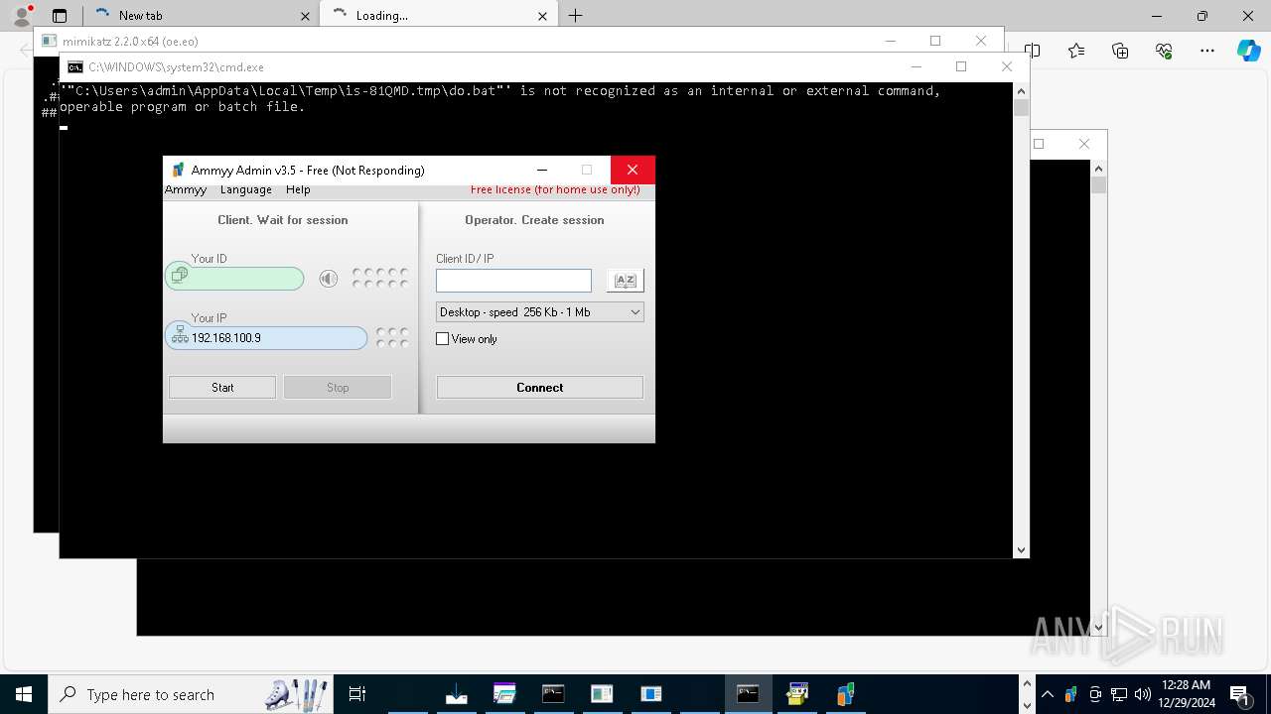This screenshot has width=1271, height=714.
Task: Click the Client ID / IP input field
Action: click(513, 281)
